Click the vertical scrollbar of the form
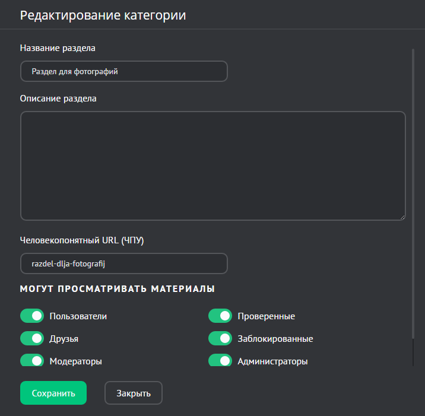Viewport: 425px width, 416px height. coord(413,196)
